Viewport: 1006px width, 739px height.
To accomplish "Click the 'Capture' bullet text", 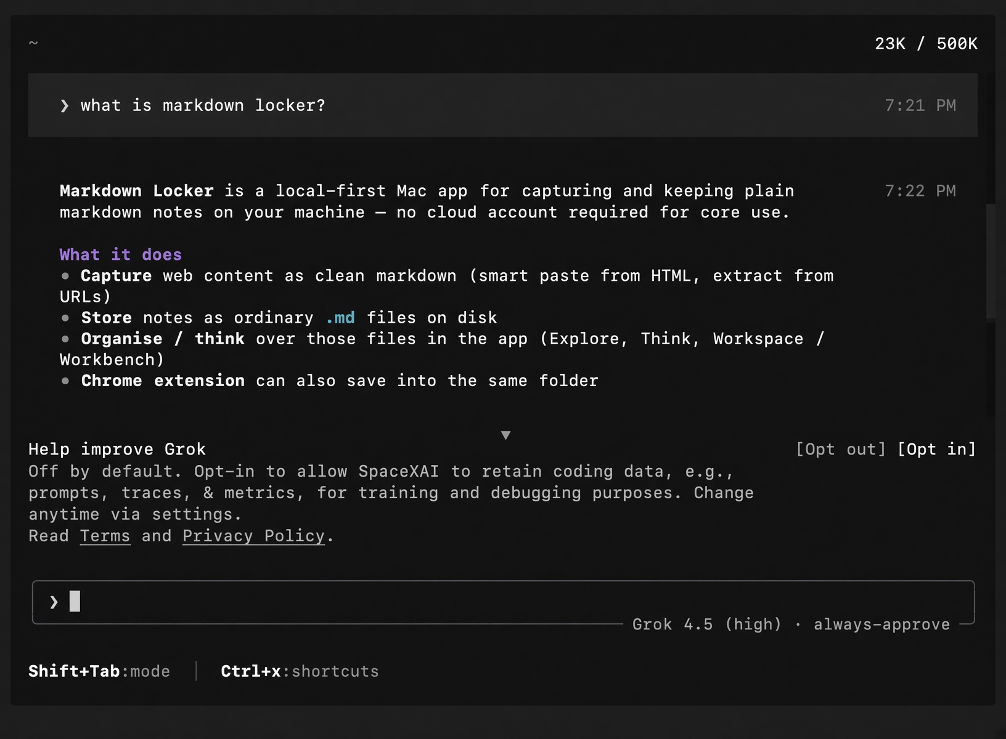I will tap(116, 276).
